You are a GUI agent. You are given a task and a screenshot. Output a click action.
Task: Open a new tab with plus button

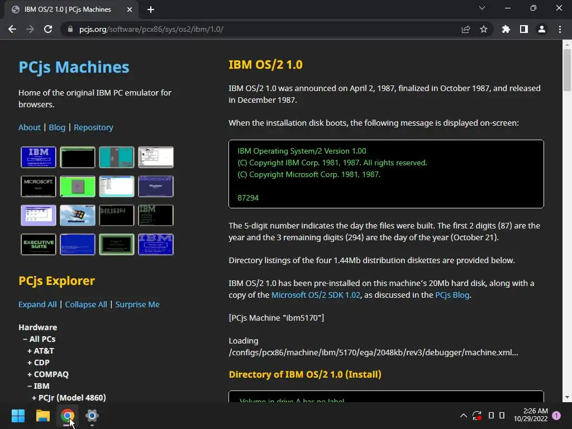(x=151, y=9)
